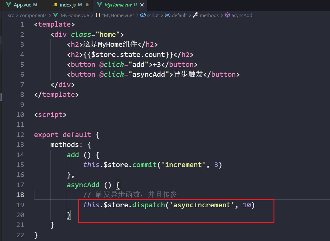Image resolution: width=330 pixels, height=241 pixels.
Task: Open the MyHome.vue file breadcrumb
Action: 75,15
